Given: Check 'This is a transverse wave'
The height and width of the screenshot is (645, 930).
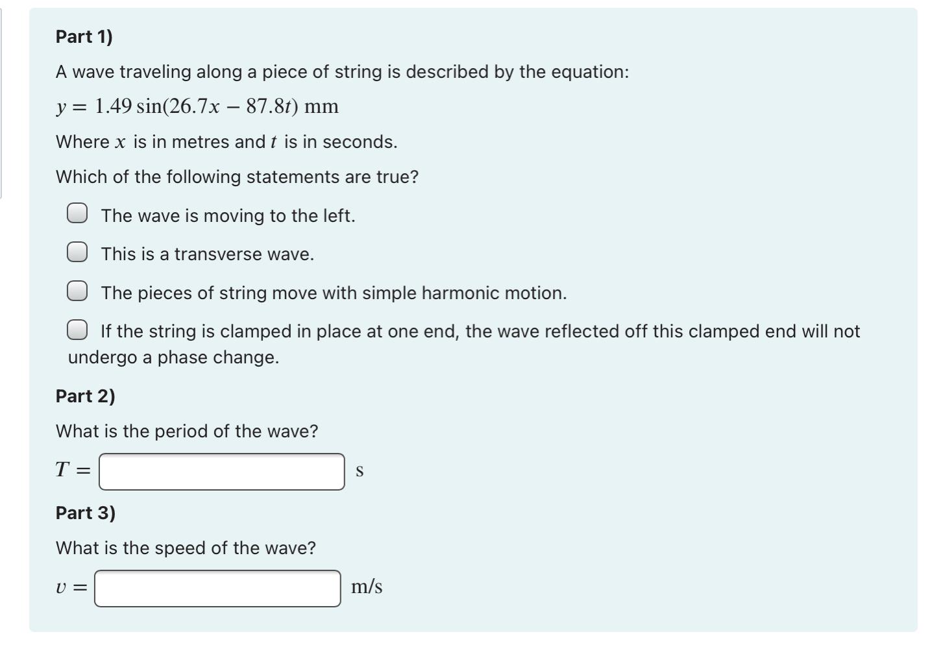Looking at the screenshot, I should (77, 251).
